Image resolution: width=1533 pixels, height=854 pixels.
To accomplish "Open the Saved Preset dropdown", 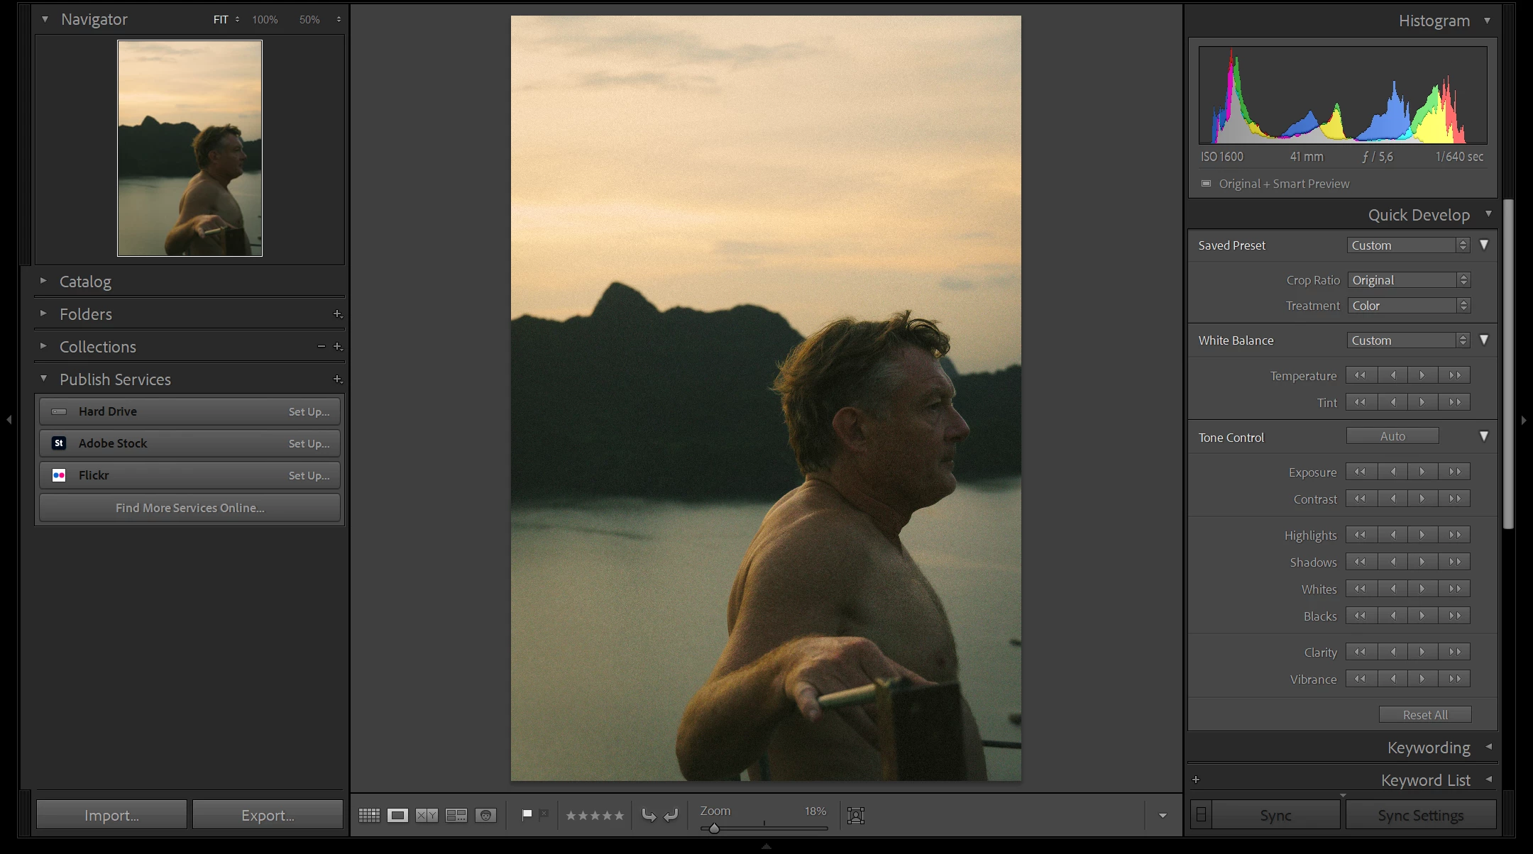I will pos(1408,245).
